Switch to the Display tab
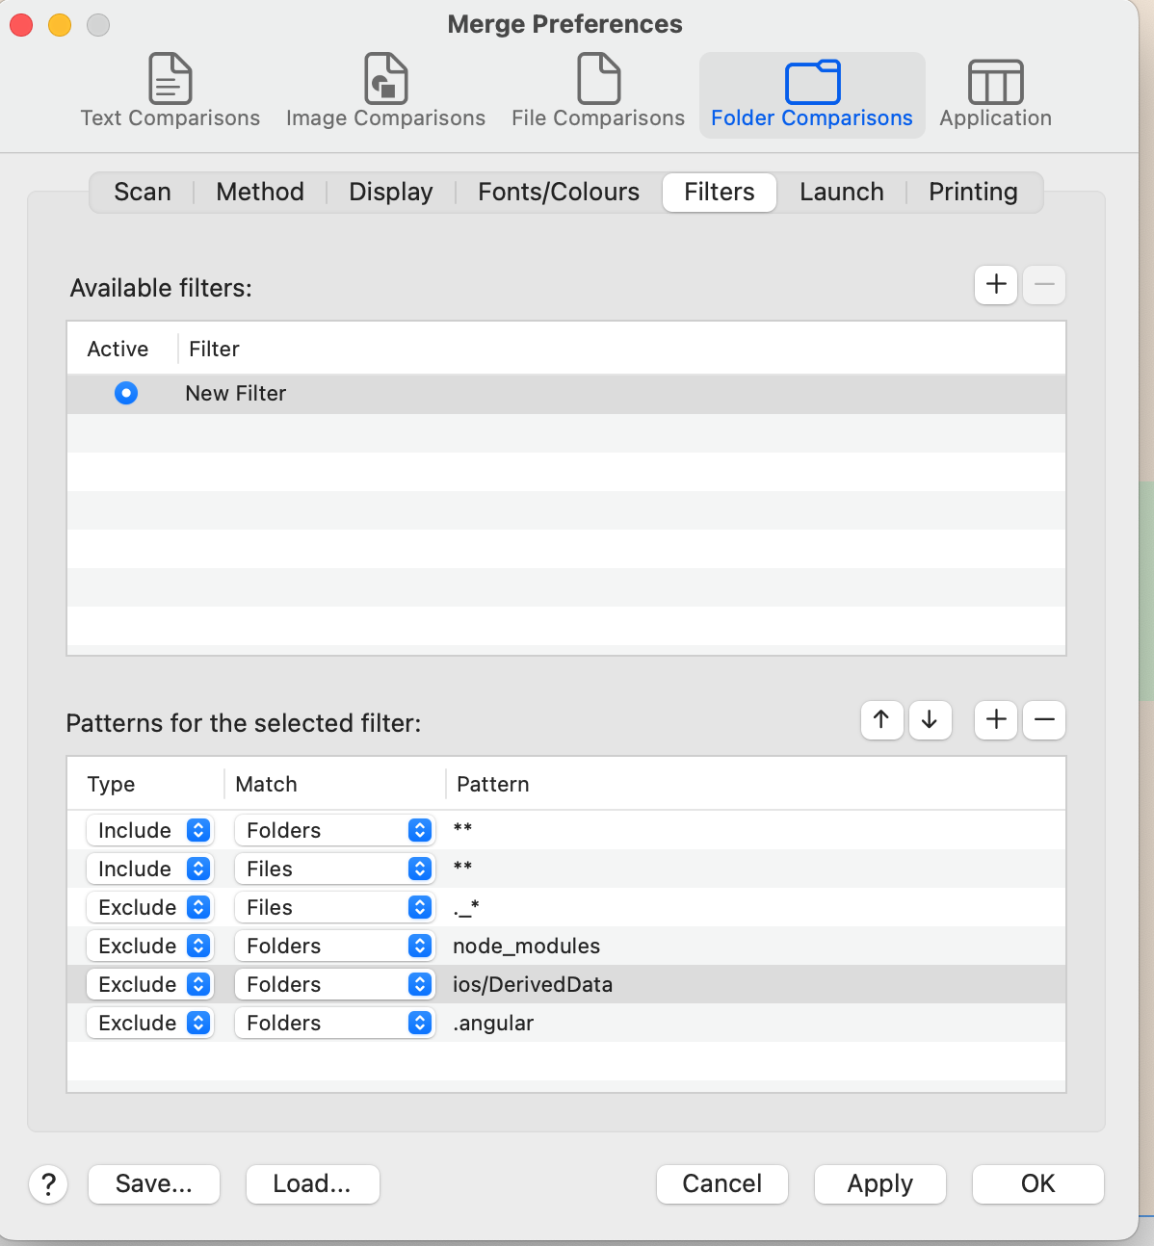This screenshot has height=1246, width=1154. click(391, 192)
